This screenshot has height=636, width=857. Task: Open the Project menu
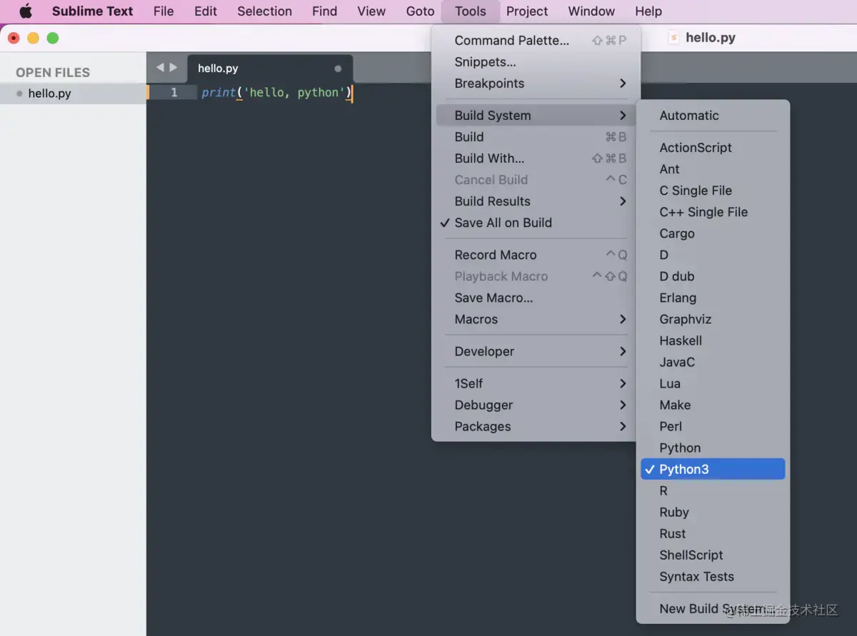point(527,11)
